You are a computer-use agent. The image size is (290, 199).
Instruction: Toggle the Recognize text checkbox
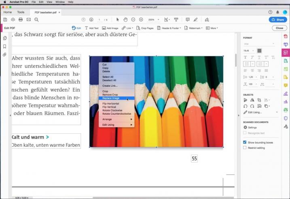[245, 133]
